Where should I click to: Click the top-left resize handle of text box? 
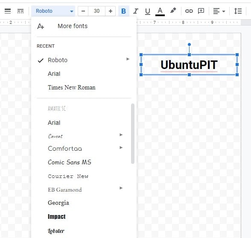coord(141,55)
